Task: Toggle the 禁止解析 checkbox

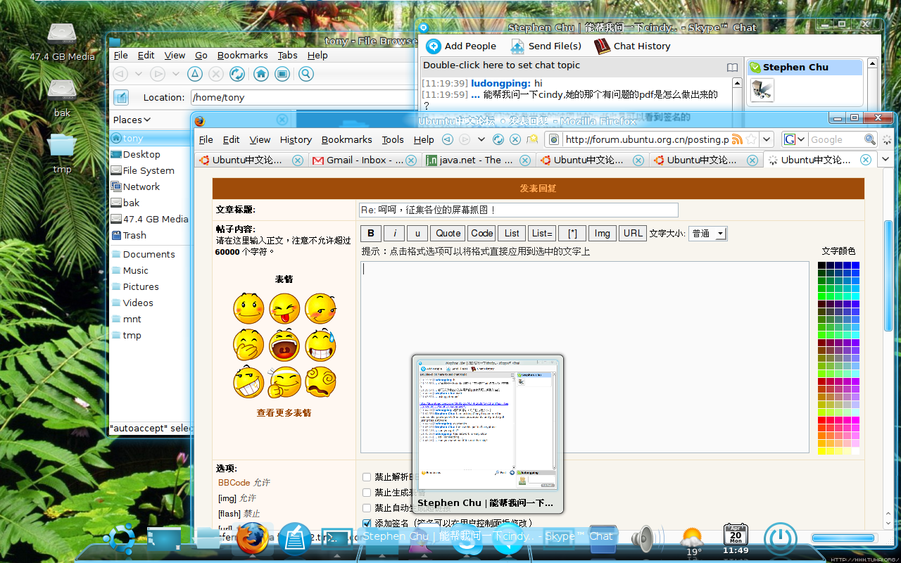Action: pyautogui.click(x=367, y=477)
